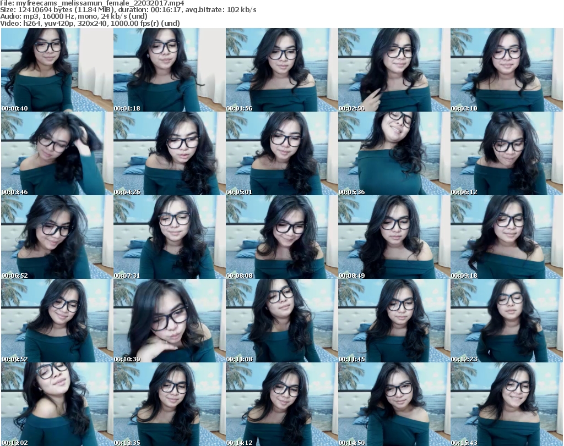Viewport: 564px width, 446px height.
Task: Open the frame at 00:07:31
Action: pos(170,238)
